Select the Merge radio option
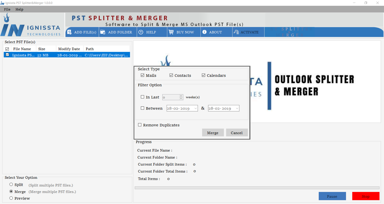The image size is (384, 204). [11, 191]
